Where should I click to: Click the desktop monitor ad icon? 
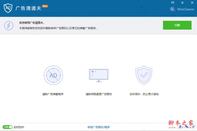(x=98, y=76)
